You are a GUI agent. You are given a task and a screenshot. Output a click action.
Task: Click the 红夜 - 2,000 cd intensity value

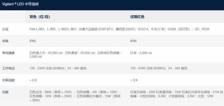[141, 53]
